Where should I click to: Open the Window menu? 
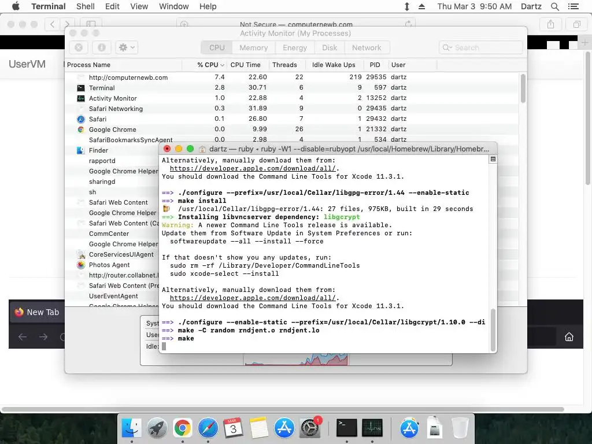[173, 6]
